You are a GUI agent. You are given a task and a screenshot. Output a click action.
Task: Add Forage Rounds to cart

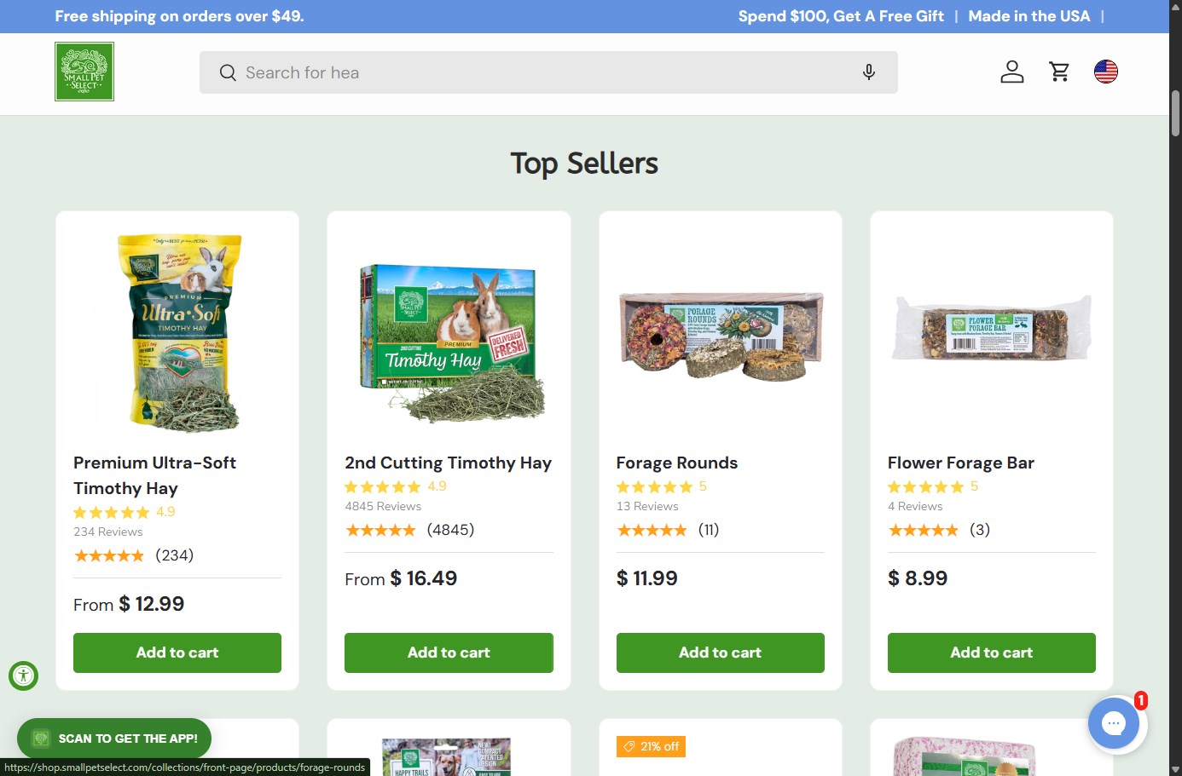coord(721,652)
